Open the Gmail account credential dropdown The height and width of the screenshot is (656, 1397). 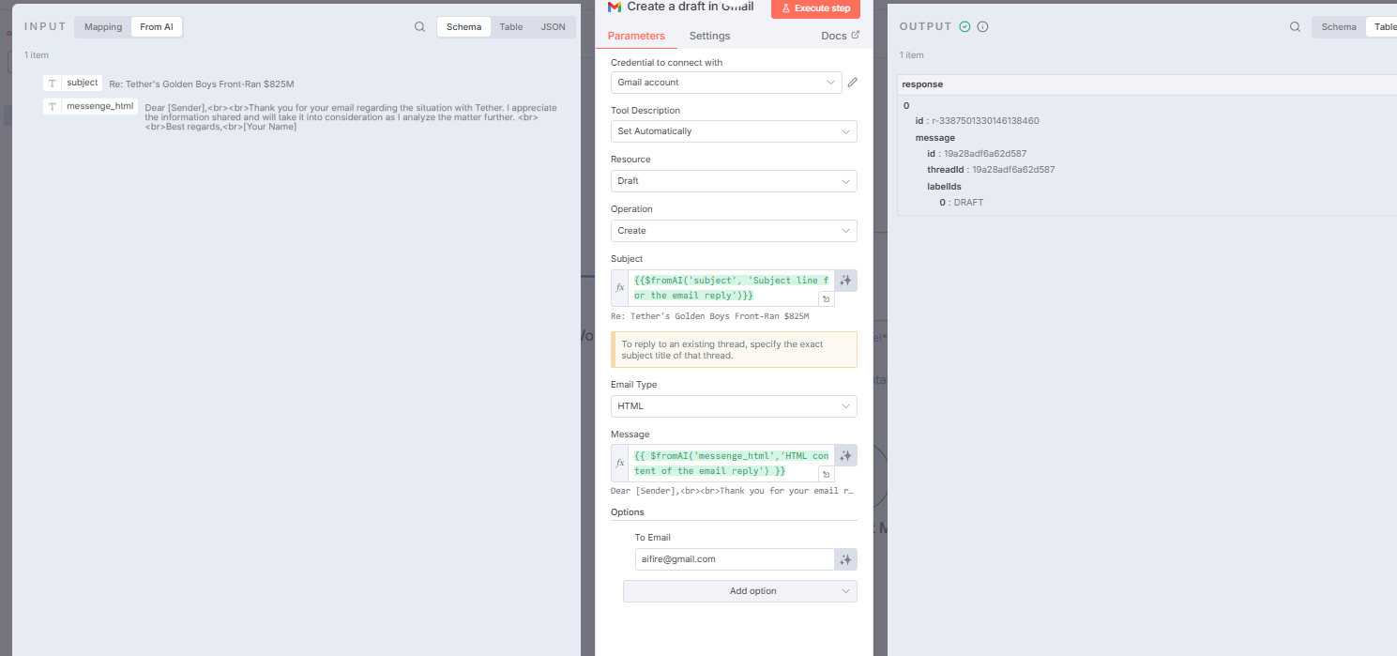(725, 82)
